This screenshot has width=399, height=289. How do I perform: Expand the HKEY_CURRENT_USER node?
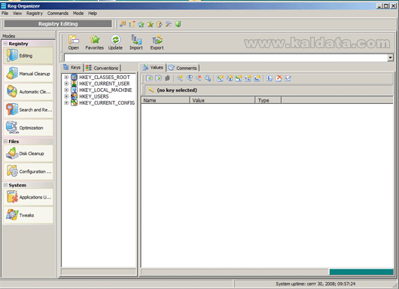[66, 84]
